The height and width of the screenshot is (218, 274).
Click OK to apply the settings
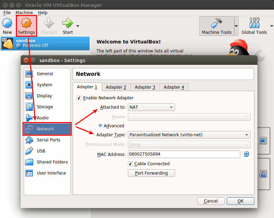241,201
